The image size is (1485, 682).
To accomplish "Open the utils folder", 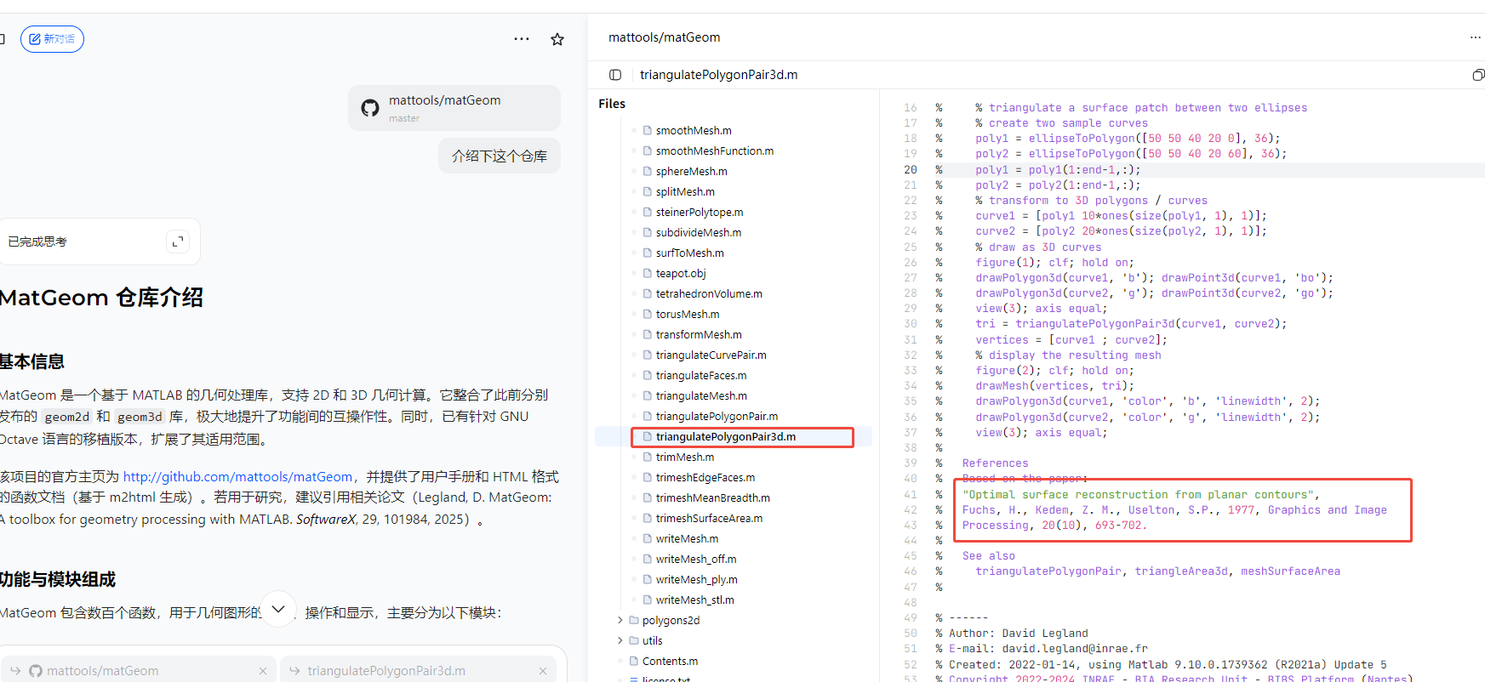I will point(652,640).
